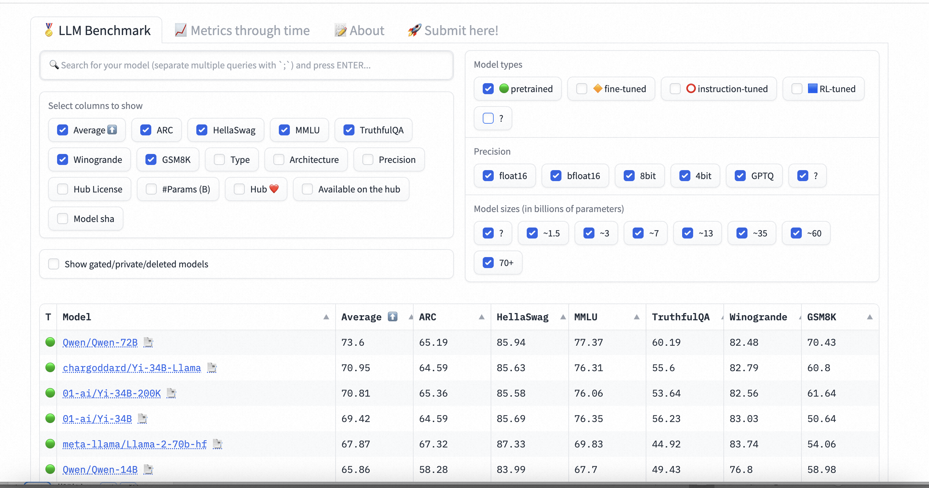The height and width of the screenshot is (488, 929).
Task: Toggle the ~3 model size filter
Action: 589,233
